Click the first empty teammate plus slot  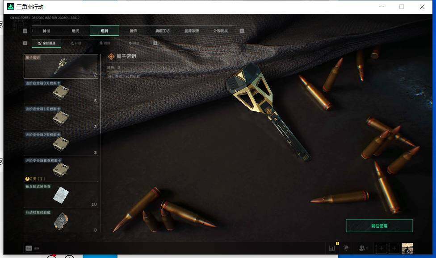coord(381,248)
